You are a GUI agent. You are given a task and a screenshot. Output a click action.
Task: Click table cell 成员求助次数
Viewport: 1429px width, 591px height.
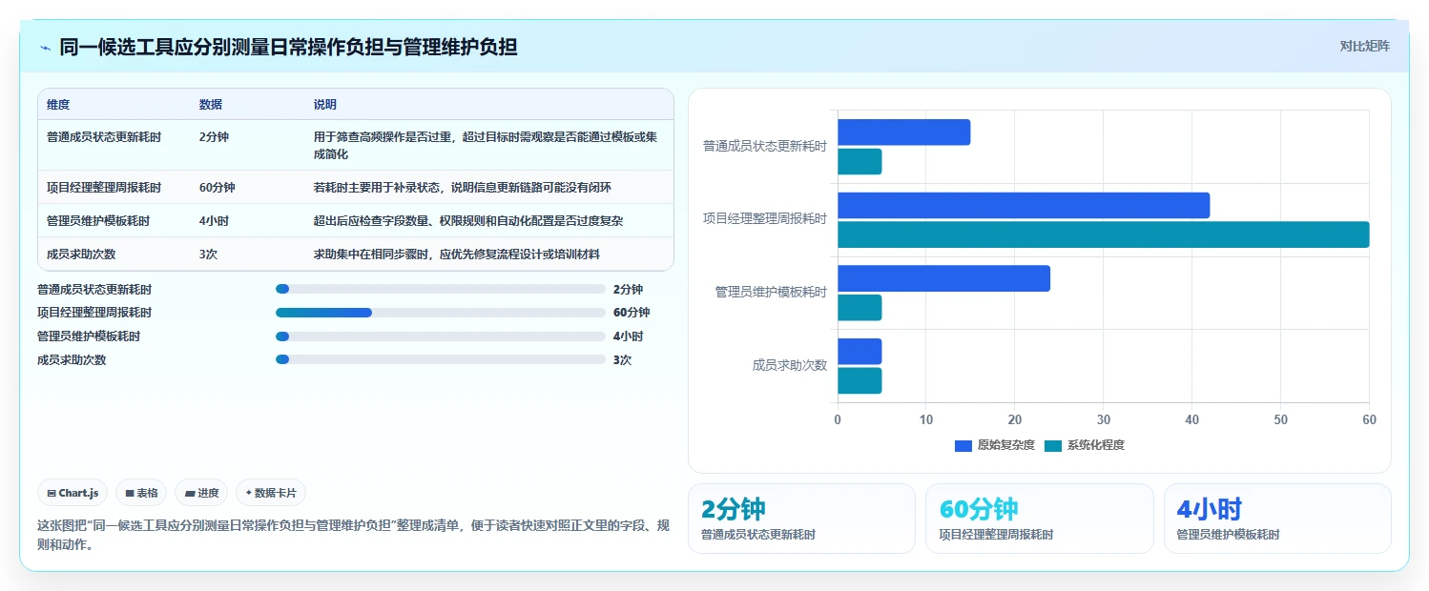click(x=81, y=255)
